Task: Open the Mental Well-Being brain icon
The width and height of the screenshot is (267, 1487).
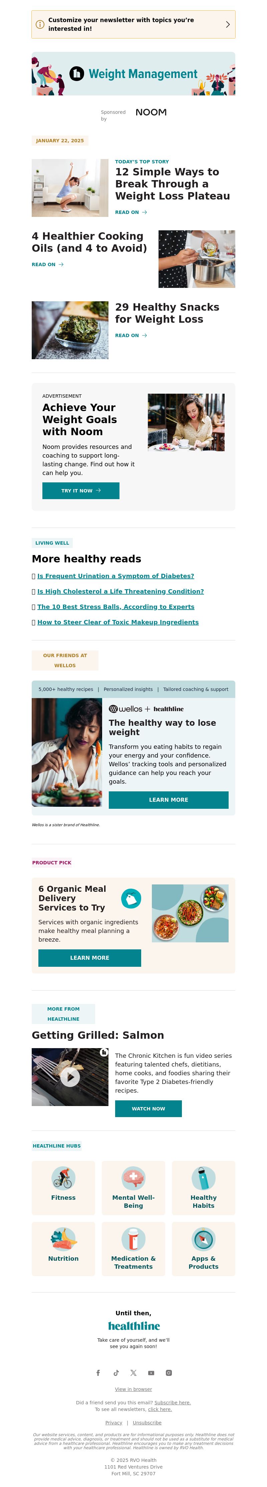Action: click(133, 1178)
